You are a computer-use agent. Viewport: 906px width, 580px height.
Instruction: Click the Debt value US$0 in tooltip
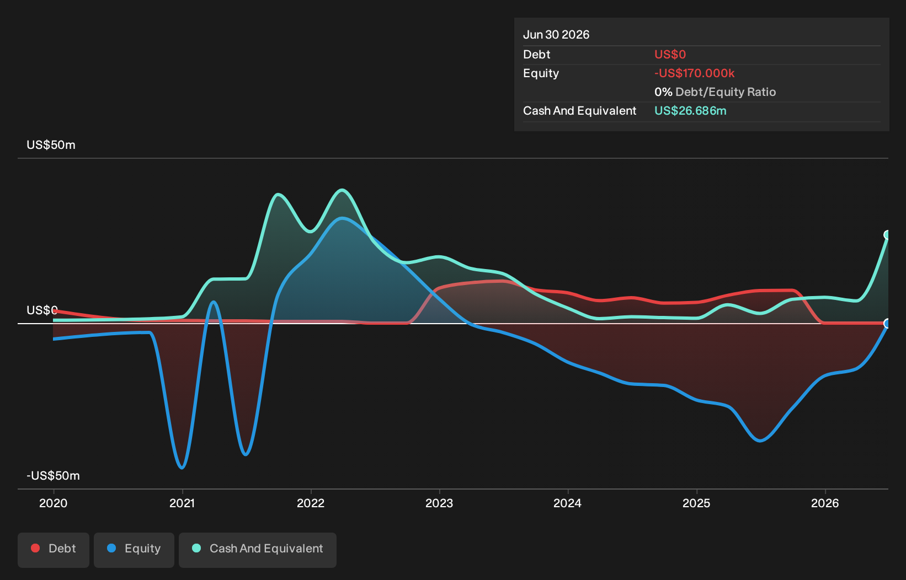670,55
